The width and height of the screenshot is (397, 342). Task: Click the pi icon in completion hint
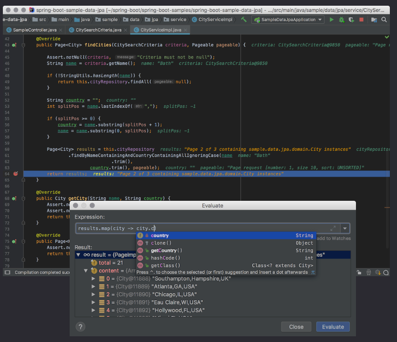tap(313, 272)
